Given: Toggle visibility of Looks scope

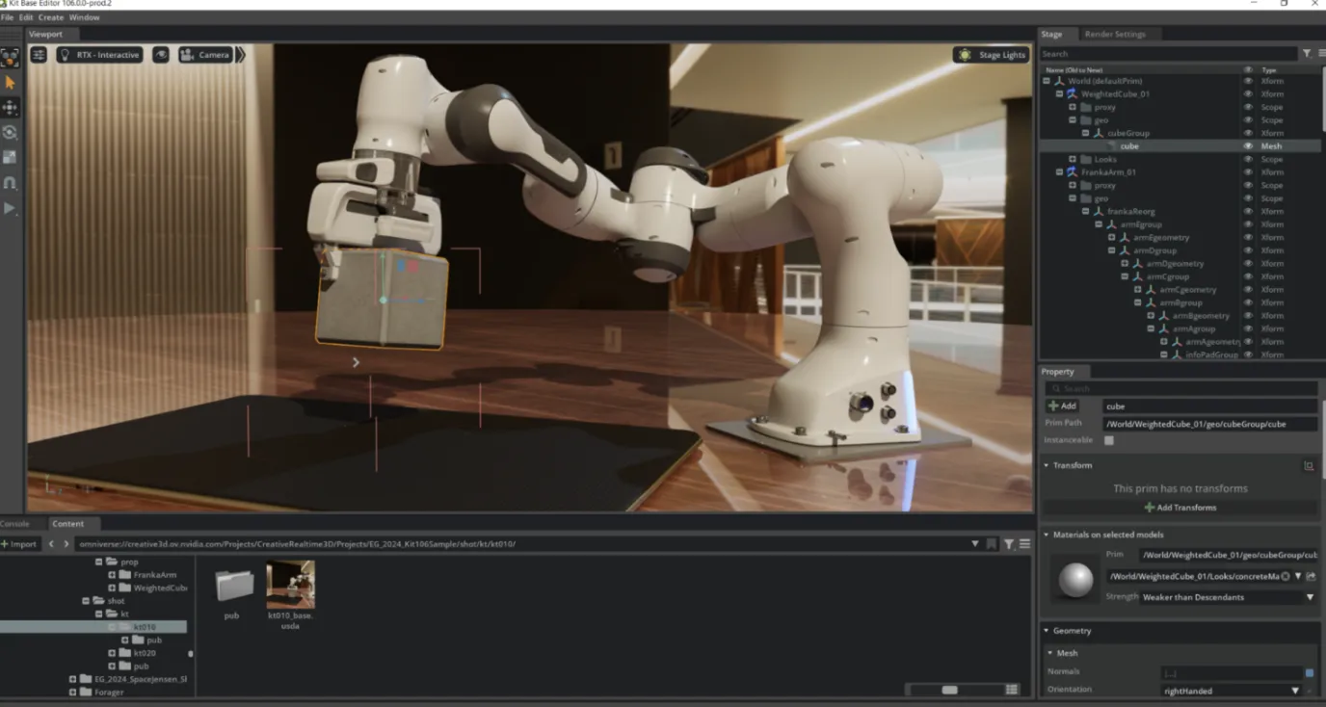Looking at the screenshot, I should [1248, 159].
